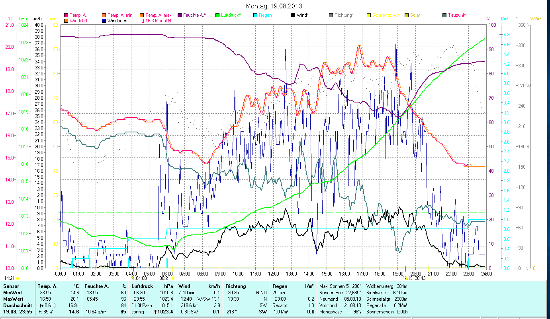This screenshot has height=319, width=550.
Task: Click the hPa axis unit label
Action: click(x=23, y=19)
